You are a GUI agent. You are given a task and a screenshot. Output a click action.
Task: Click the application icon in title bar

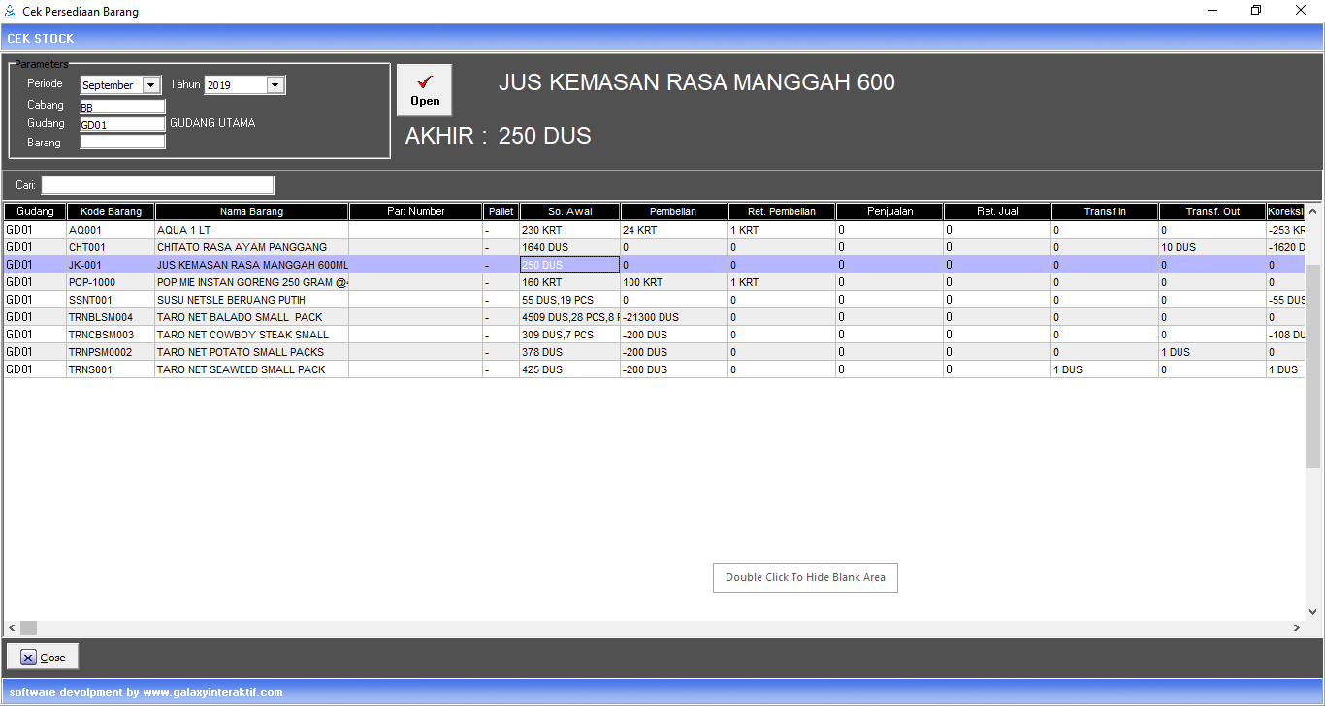(x=11, y=12)
